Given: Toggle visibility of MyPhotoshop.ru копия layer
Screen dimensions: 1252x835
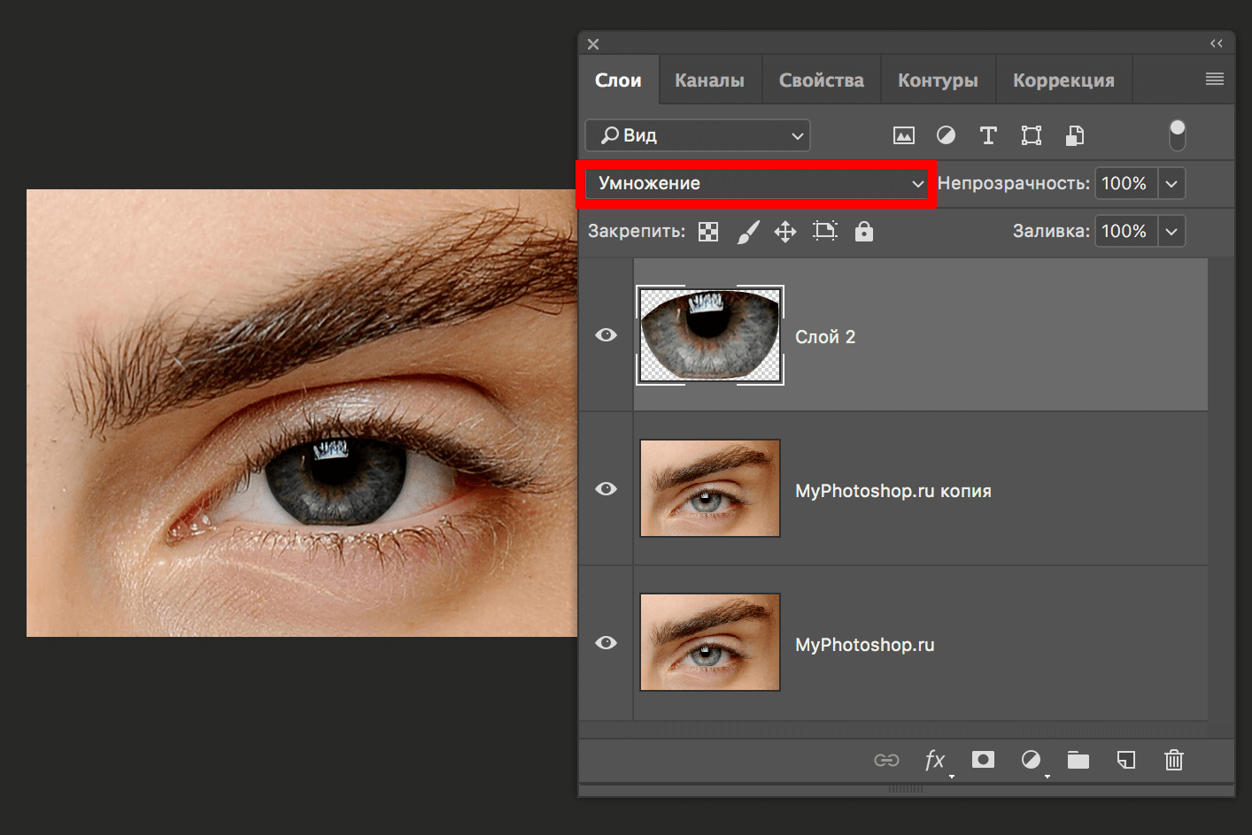Looking at the screenshot, I should (606, 489).
